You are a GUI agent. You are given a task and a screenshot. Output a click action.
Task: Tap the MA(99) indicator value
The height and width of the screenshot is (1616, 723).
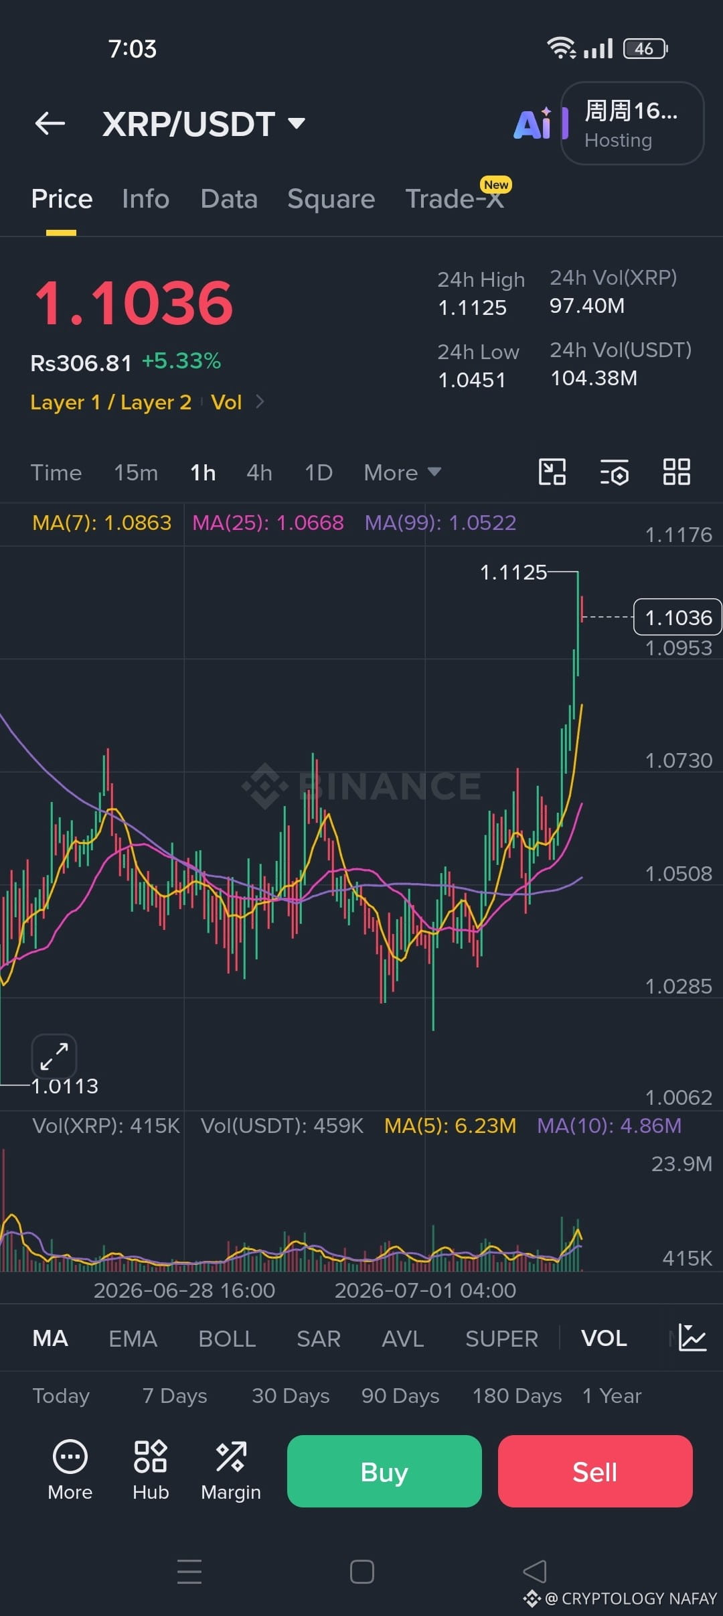pyautogui.click(x=440, y=523)
